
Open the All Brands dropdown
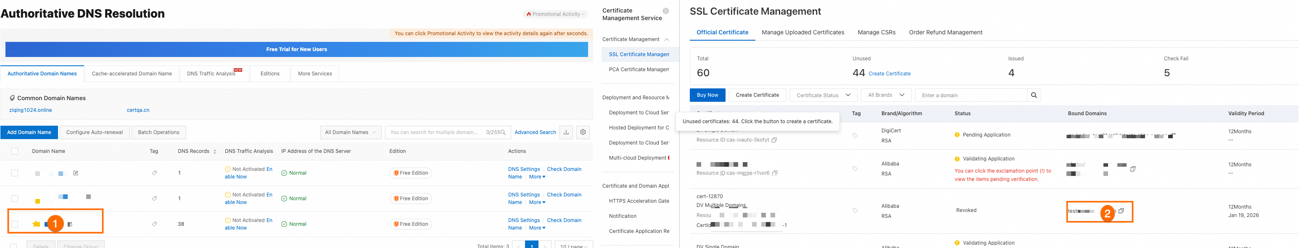pyautogui.click(x=886, y=95)
